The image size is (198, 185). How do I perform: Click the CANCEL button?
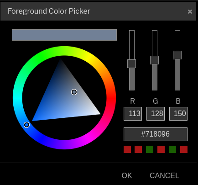click(164, 175)
